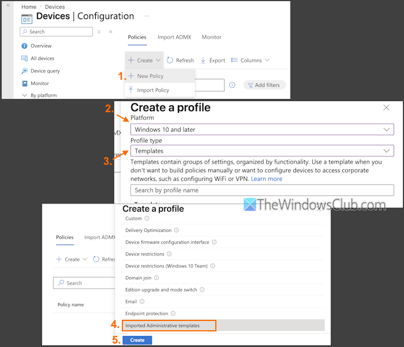Open the Overview info icon item
Viewport: 404px width, 347px height.
tap(36, 46)
